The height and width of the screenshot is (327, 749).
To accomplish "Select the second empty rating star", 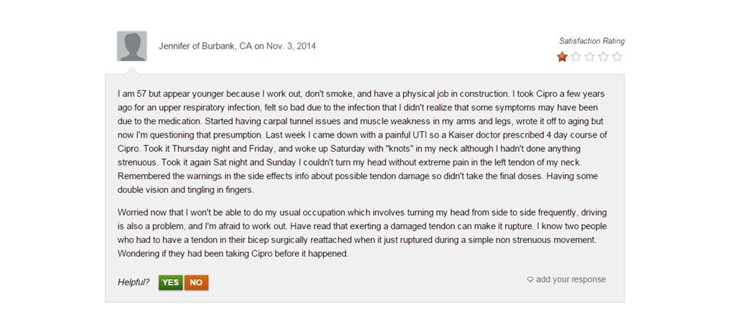I will tap(576, 57).
